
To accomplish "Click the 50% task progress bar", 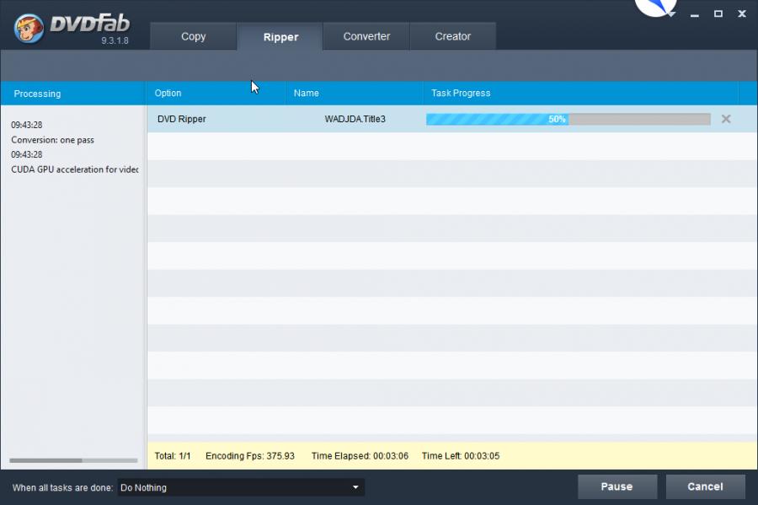I will click(568, 119).
